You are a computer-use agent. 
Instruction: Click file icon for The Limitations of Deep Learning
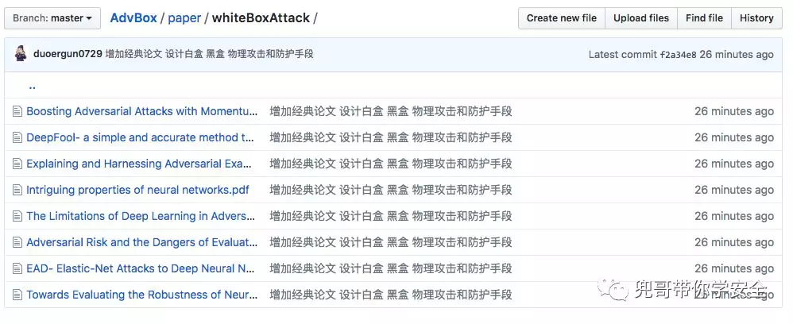(17, 216)
